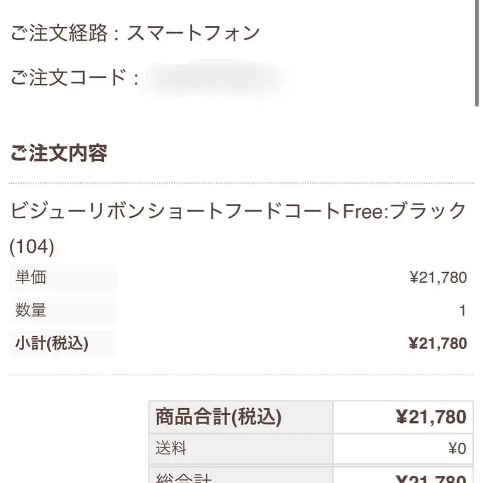Click the ¥0 shipping fee cell
The width and height of the screenshot is (483, 483).
tap(403, 449)
